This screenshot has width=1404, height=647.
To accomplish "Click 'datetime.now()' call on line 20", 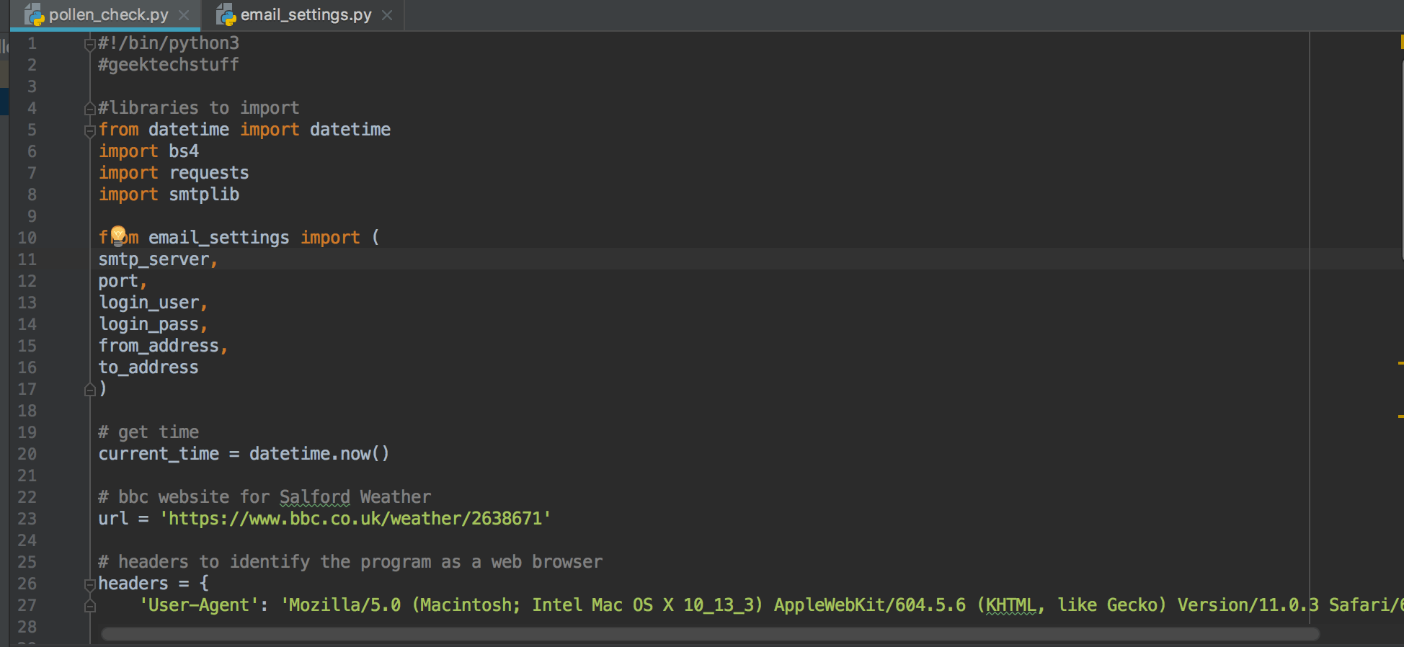I will click(319, 454).
